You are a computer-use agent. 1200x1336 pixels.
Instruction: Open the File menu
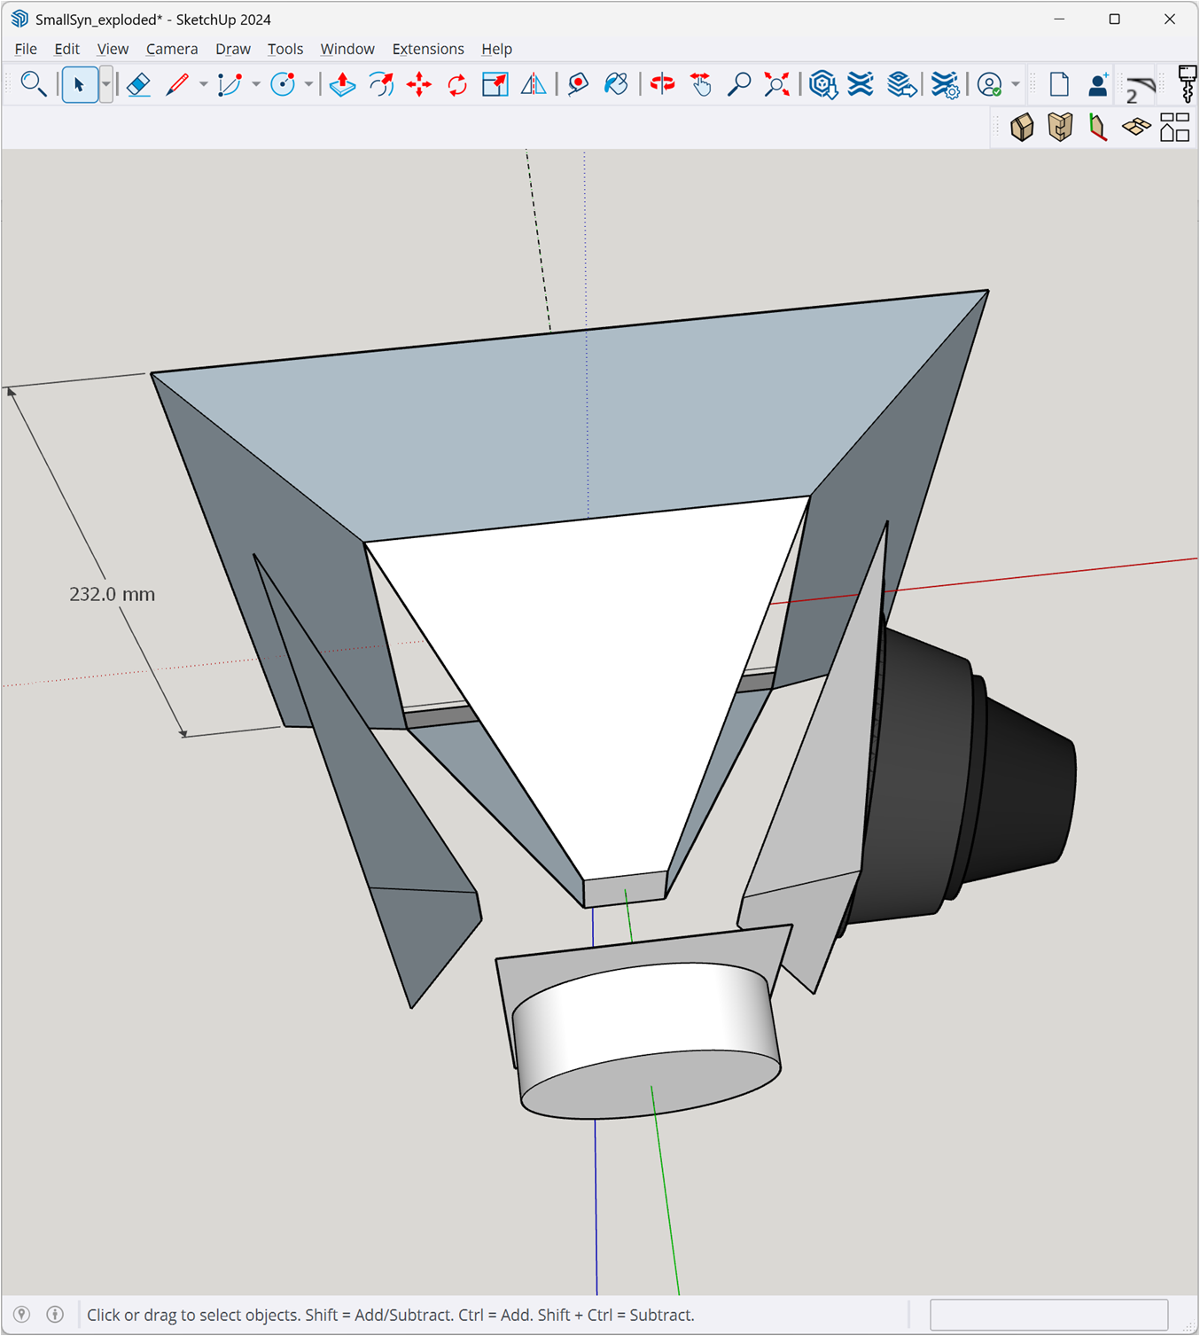coord(26,49)
